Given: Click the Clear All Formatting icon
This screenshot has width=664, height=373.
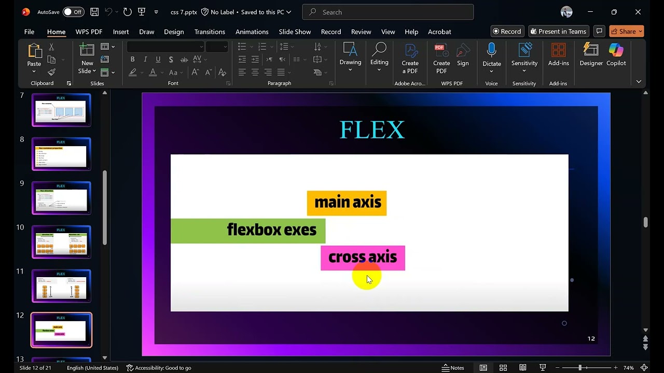Looking at the screenshot, I should (x=223, y=72).
